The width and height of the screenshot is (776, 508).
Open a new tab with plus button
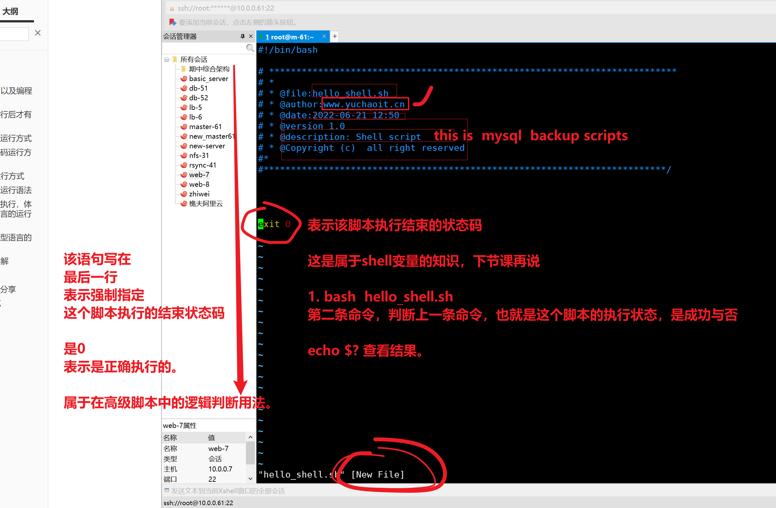tap(335, 36)
